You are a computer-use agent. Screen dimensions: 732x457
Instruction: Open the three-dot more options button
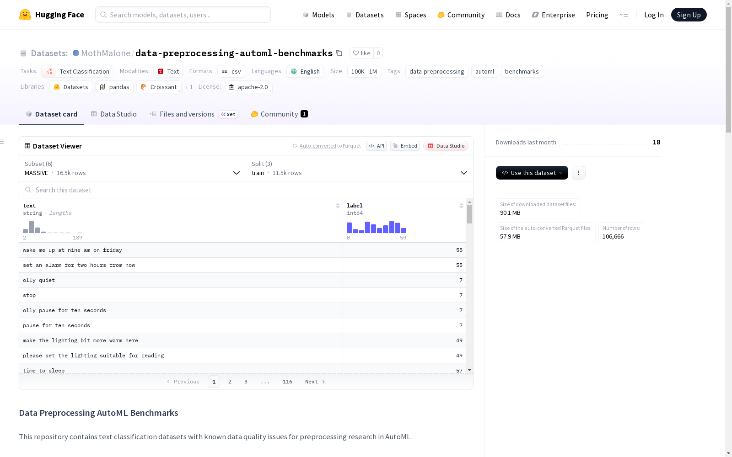[x=579, y=173]
